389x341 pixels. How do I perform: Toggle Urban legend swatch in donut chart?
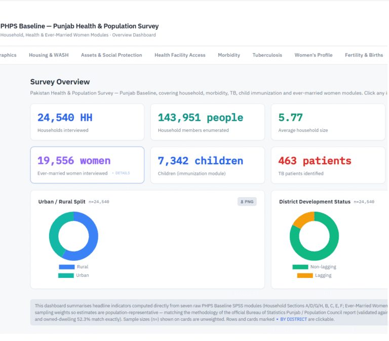tap(66, 275)
